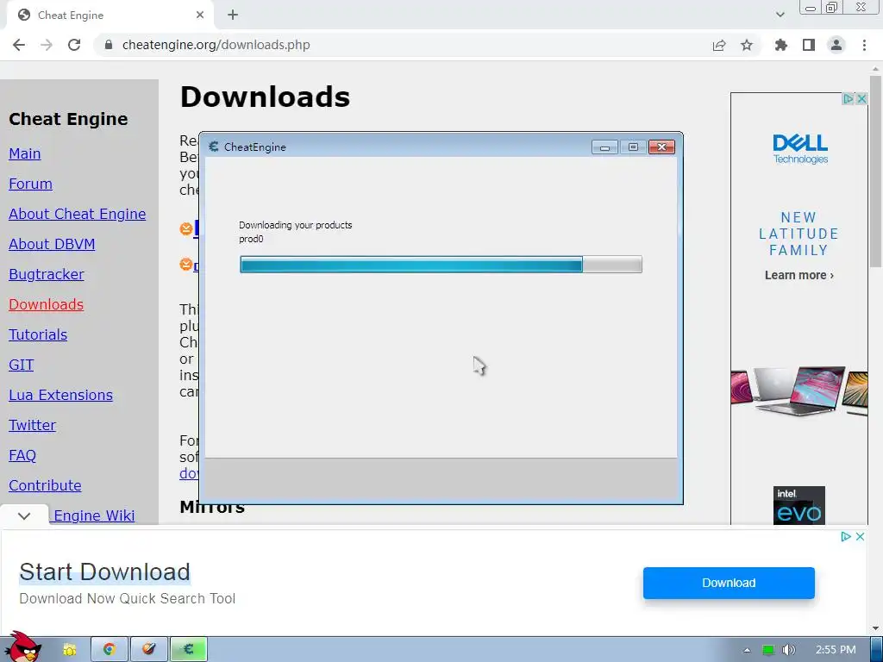Click the CheatEngine installer title icon

pyautogui.click(x=214, y=147)
